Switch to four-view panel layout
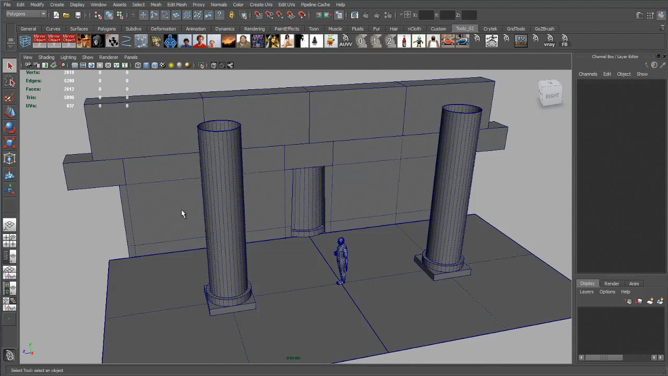This screenshot has width=668, height=376. tap(9, 241)
